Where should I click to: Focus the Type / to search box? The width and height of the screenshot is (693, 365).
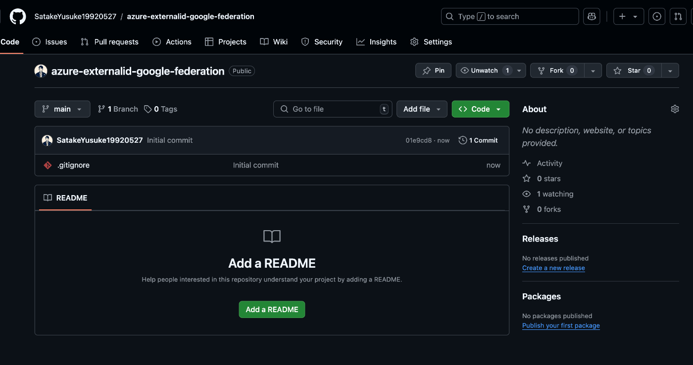pos(510,16)
